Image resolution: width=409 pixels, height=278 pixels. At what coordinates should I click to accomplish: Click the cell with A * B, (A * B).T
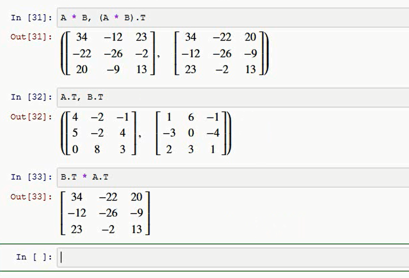(x=233, y=18)
